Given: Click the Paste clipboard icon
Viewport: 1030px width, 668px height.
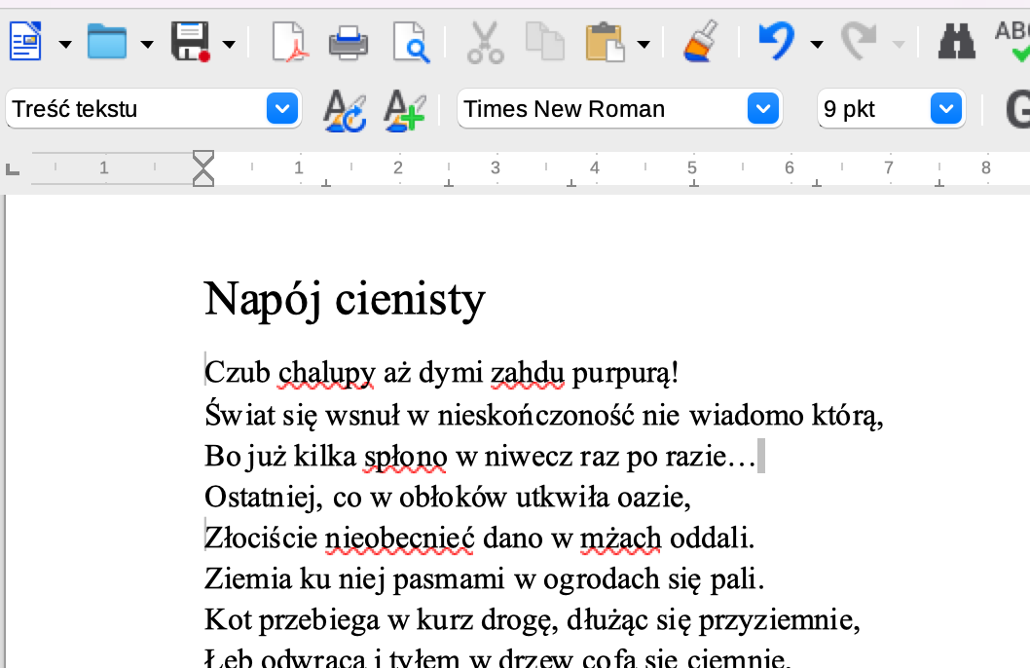Looking at the screenshot, I should (x=605, y=42).
